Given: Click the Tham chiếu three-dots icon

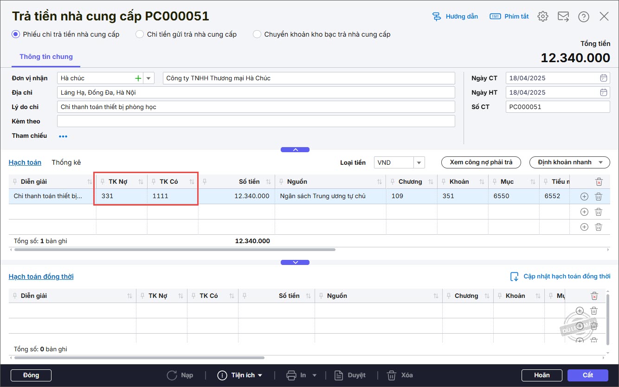Looking at the screenshot, I should tap(63, 136).
